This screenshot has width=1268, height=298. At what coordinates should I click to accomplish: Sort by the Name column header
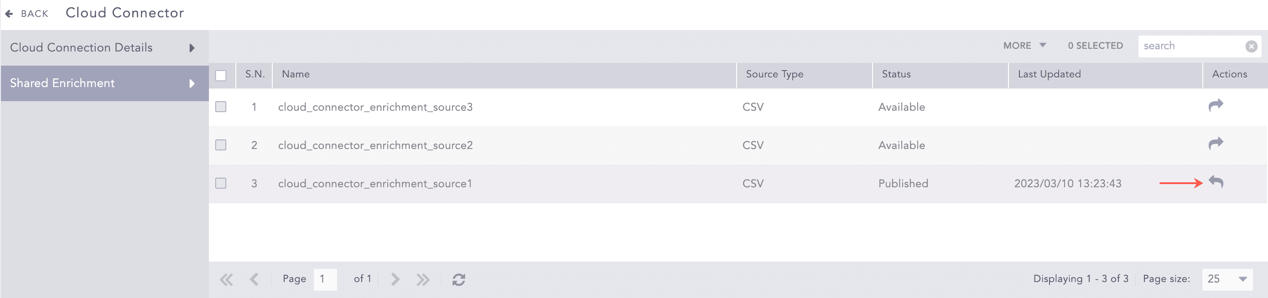click(296, 74)
